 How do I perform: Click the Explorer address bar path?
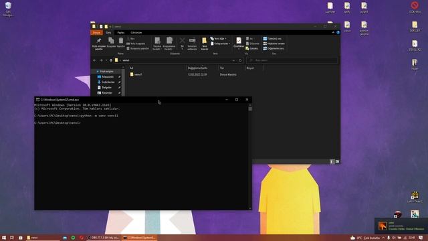(x=175, y=60)
